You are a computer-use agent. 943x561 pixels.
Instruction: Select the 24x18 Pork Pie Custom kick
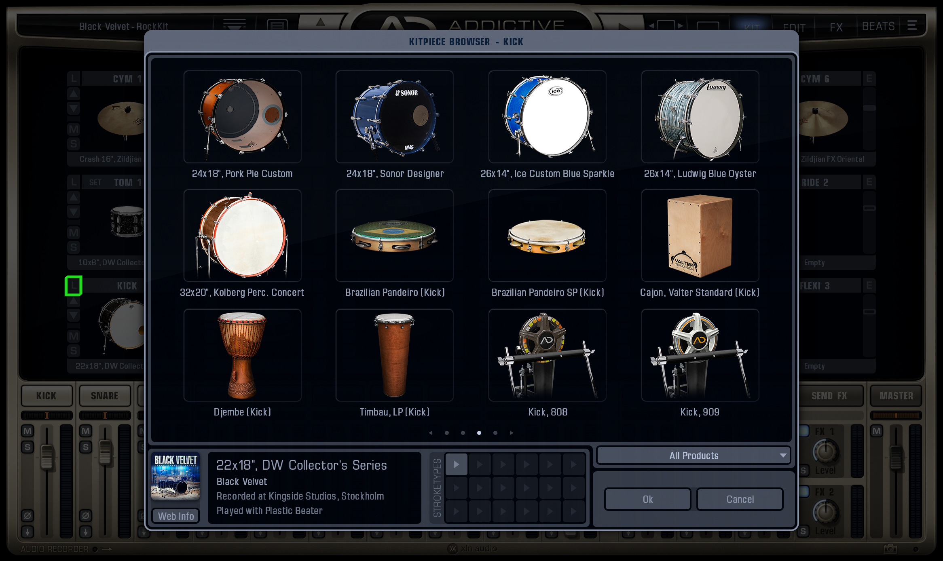click(x=242, y=117)
